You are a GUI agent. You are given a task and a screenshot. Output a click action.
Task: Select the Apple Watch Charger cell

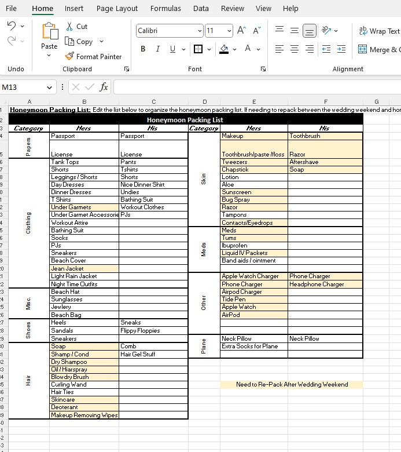click(x=254, y=276)
